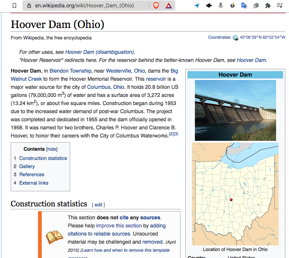Click the red location marker on map
This screenshot has width=289, height=258.
231,200
